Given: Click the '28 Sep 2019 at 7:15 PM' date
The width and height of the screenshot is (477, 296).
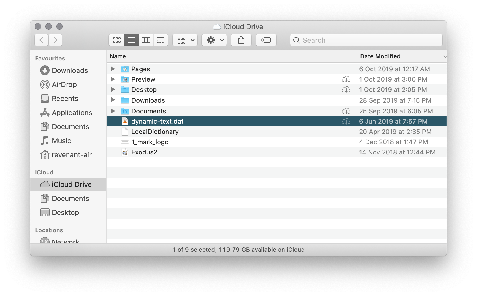Looking at the screenshot, I should [x=395, y=100].
